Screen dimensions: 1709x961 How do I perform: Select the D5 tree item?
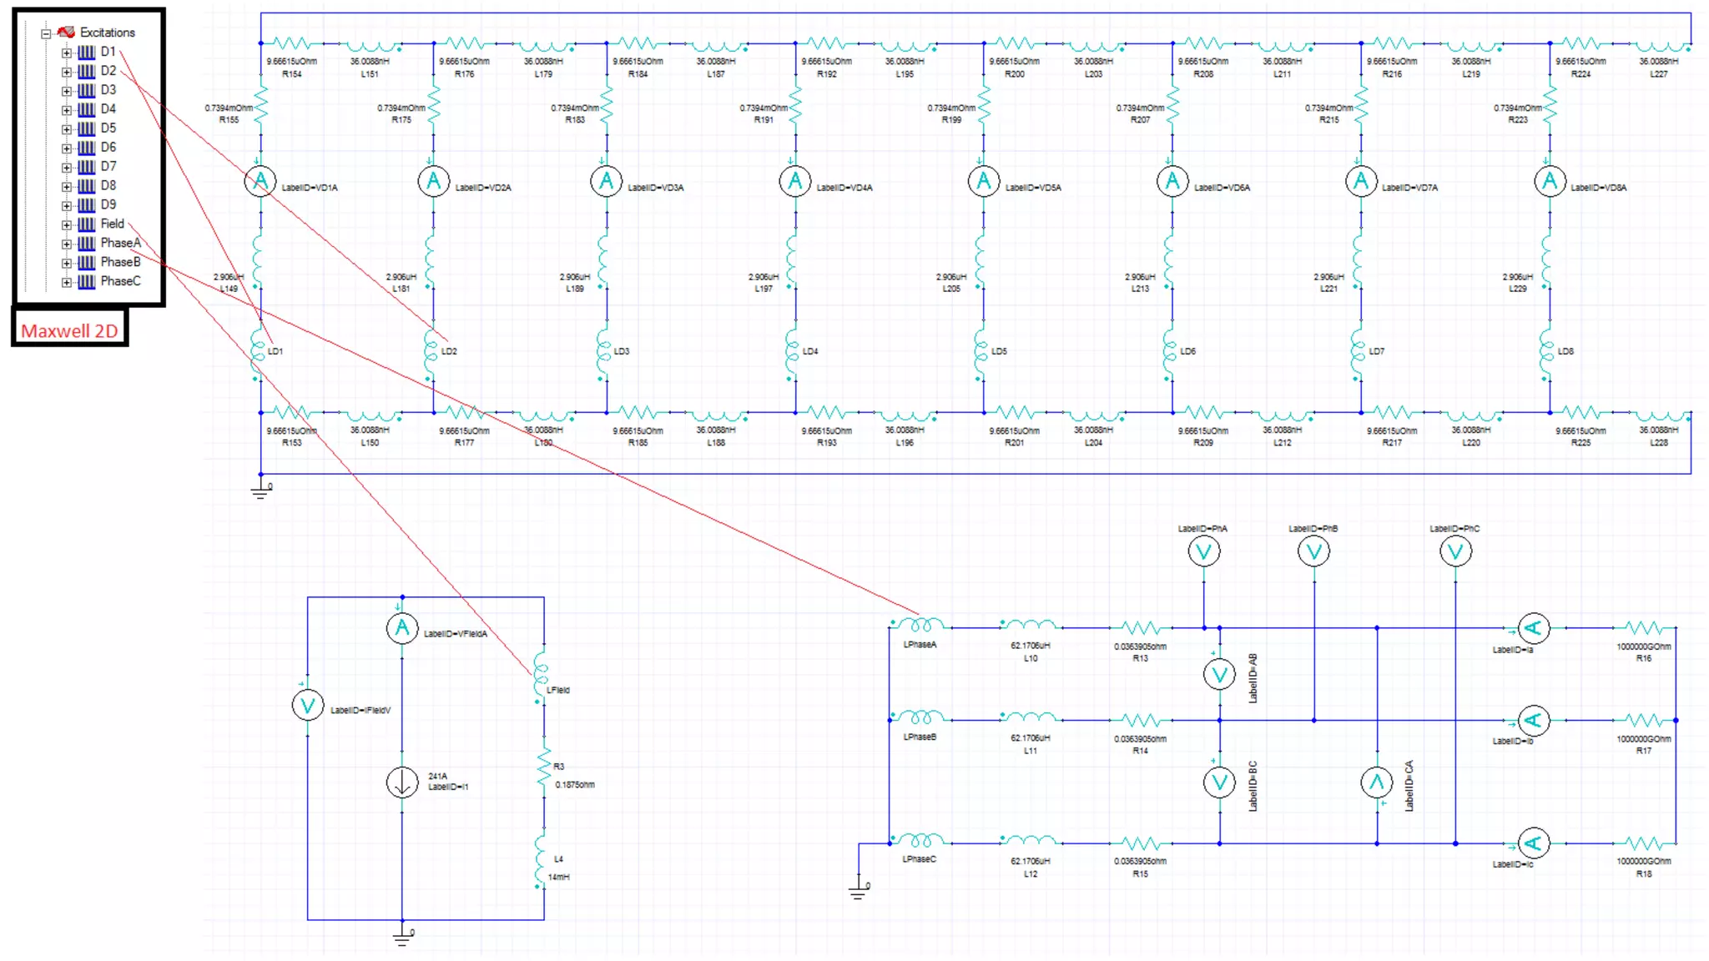tap(108, 128)
